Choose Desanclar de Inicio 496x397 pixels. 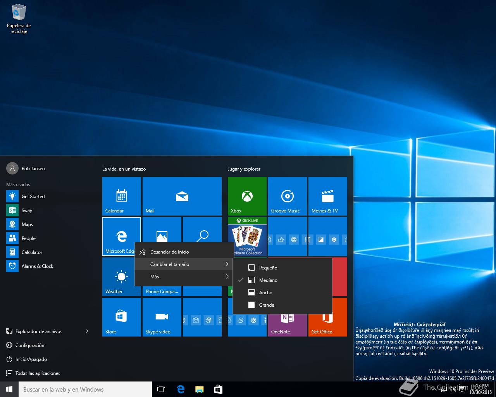coord(184,252)
